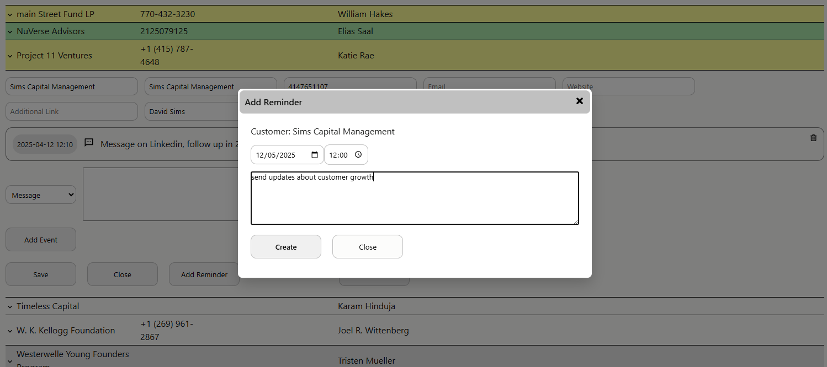827x367 pixels.
Task: Click the second Sims Capital Management field
Action: (x=211, y=87)
